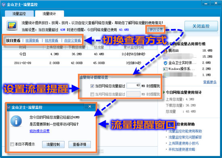The image size is (222, 158).
Task: Open 自定义查看 custom view
Action: pos(73,41)
